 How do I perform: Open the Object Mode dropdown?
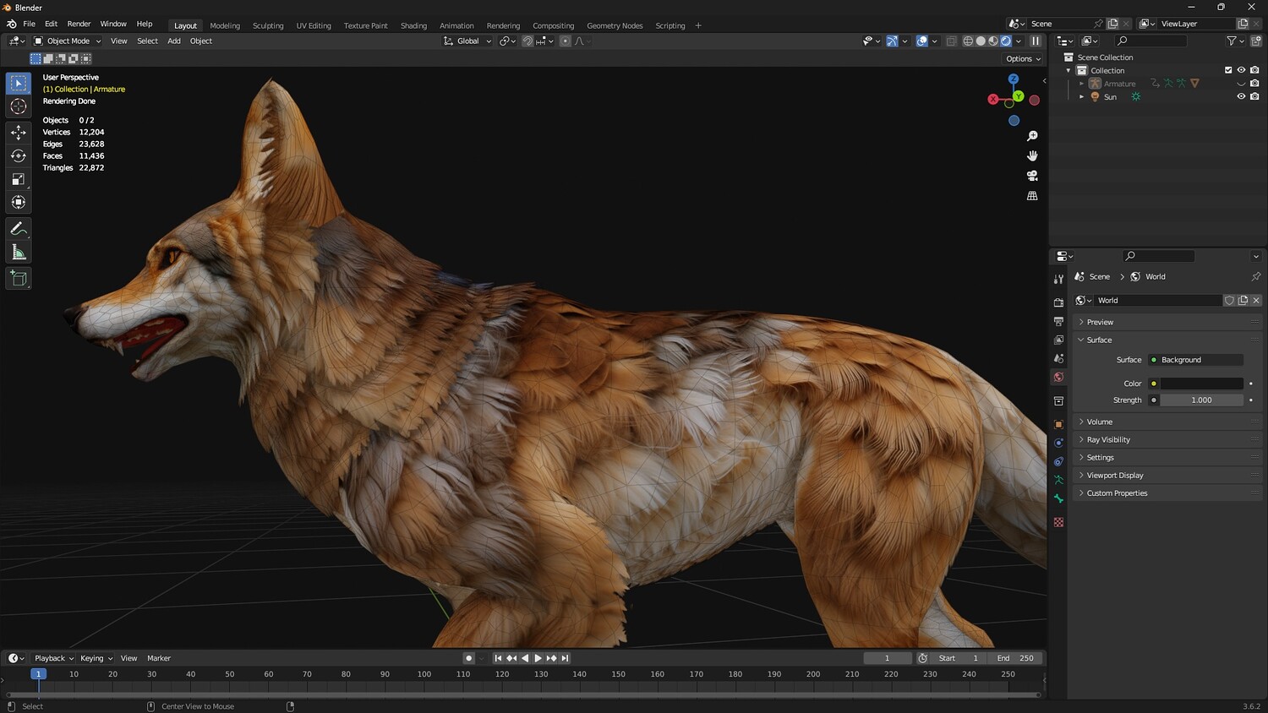[x=68, y=41]
